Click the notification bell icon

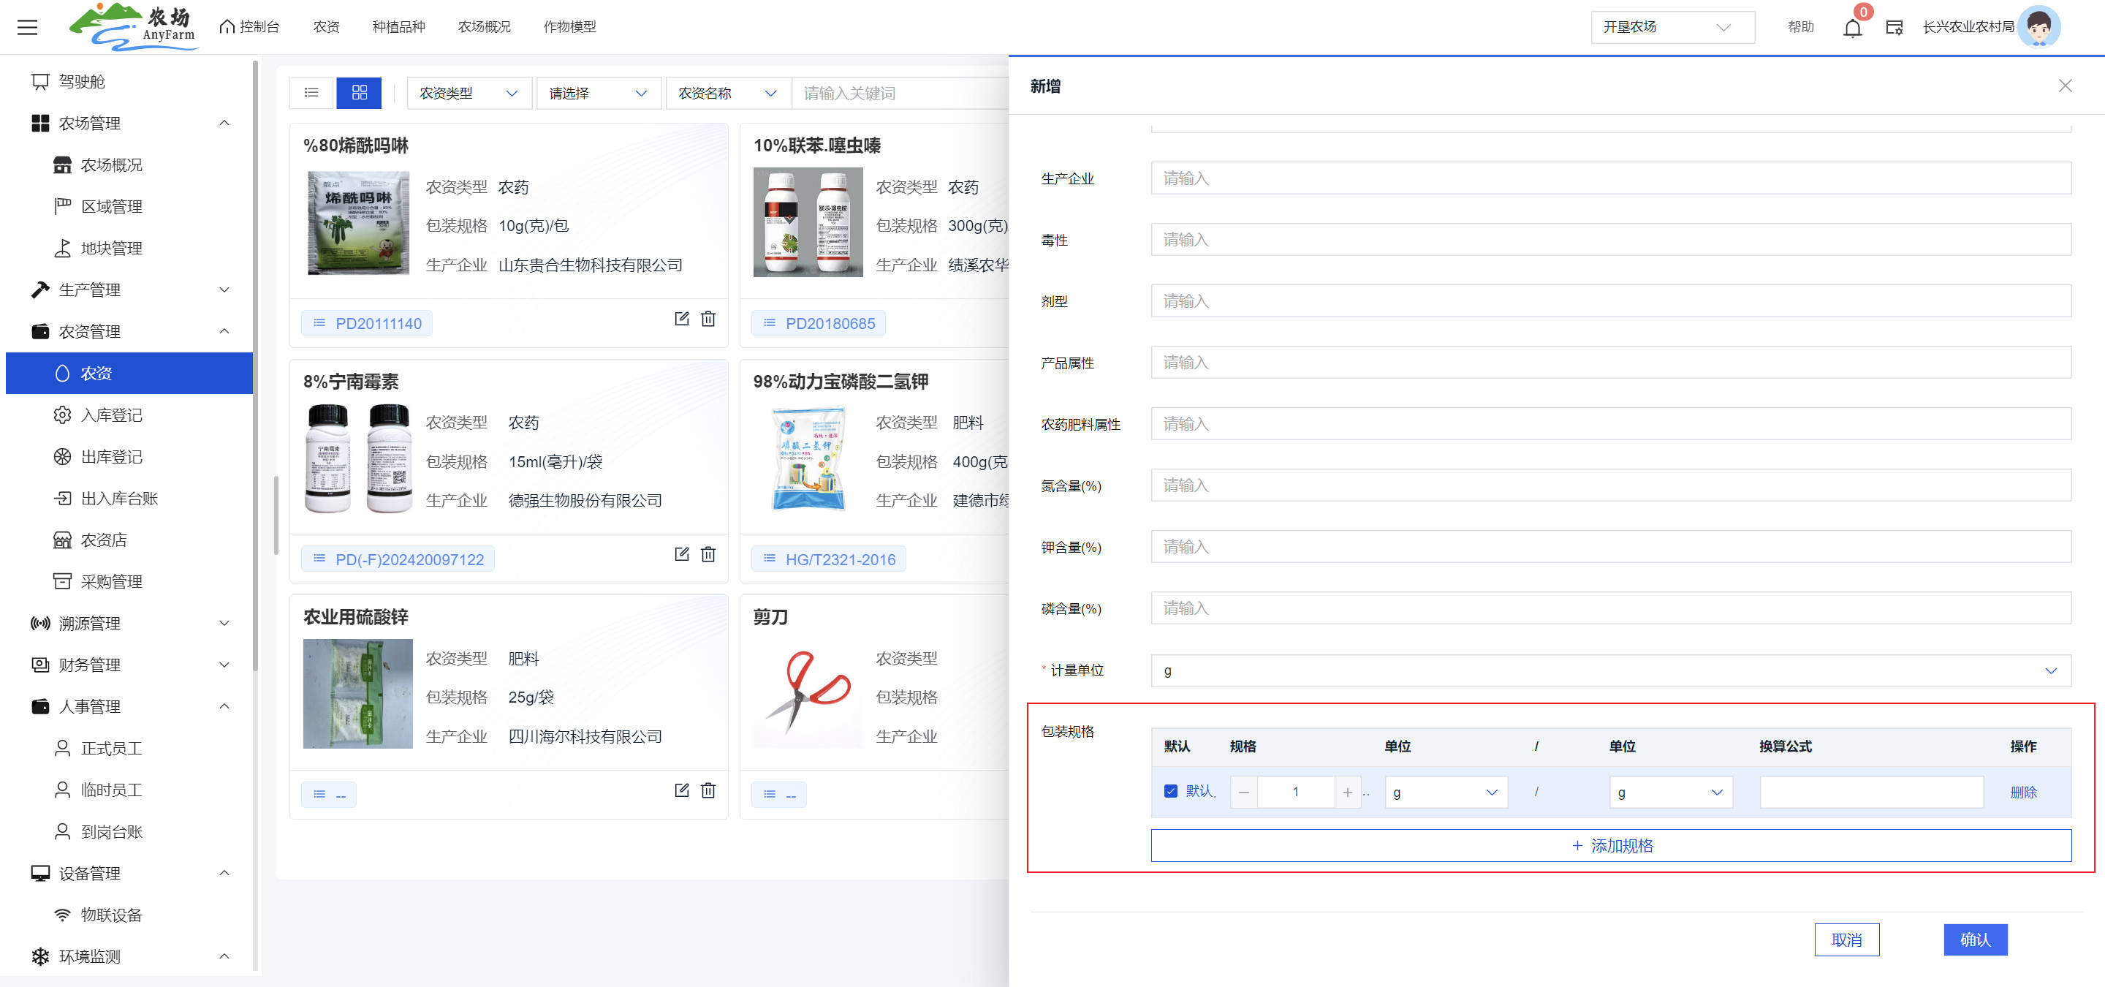tap(1851, 28)
